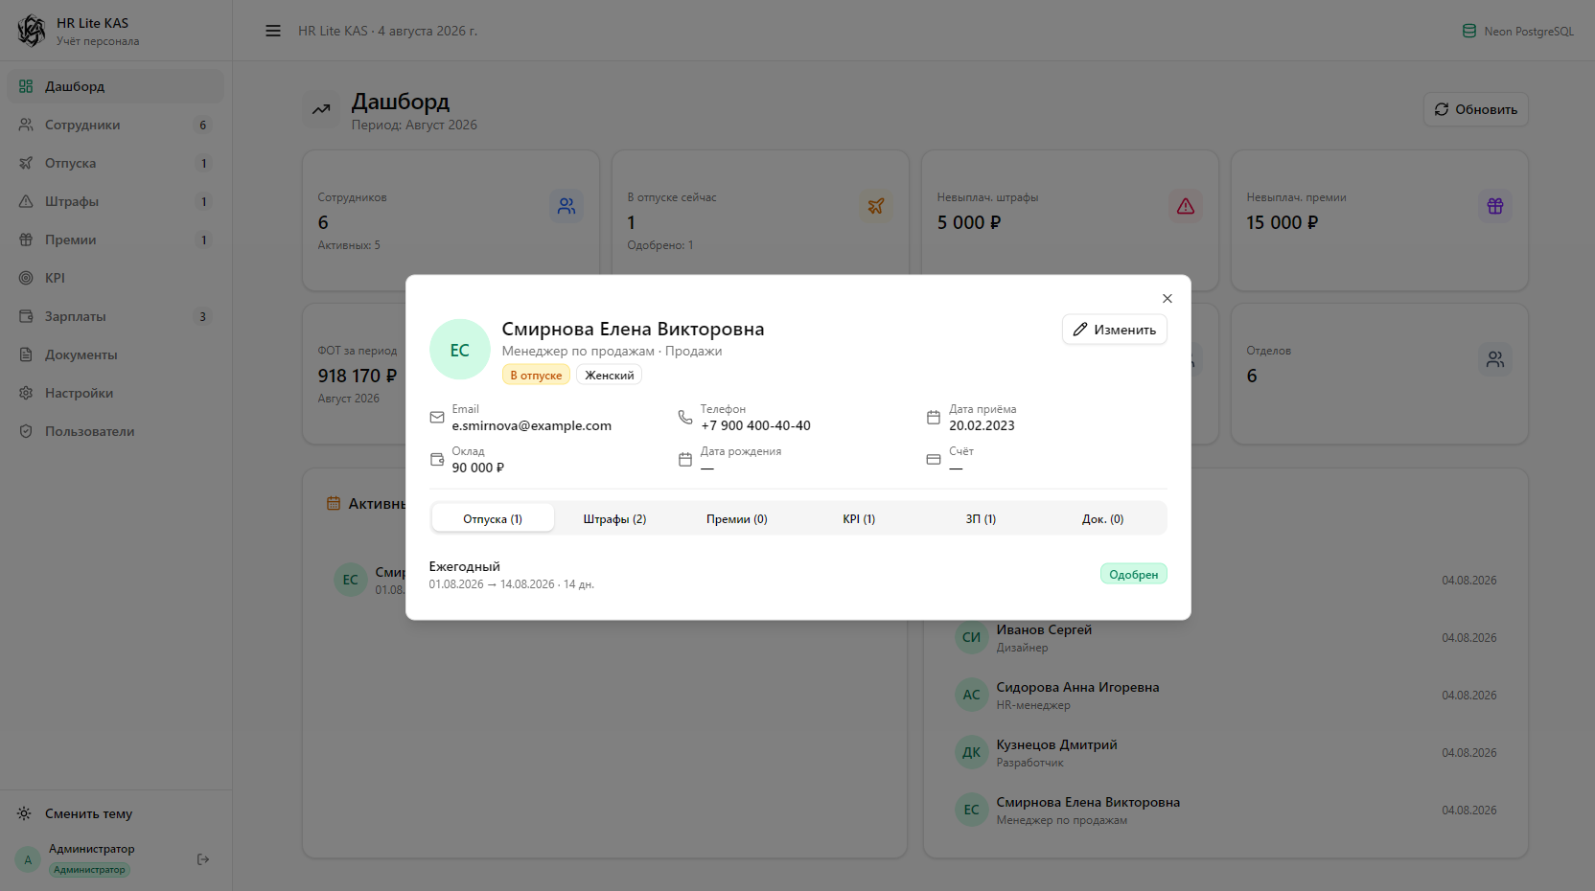
Task: Open the Дашборд sidebar item
Action: [x=116, y=86]
